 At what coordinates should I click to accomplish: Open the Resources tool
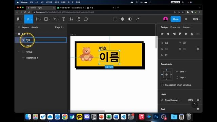[x=71, y=19]
